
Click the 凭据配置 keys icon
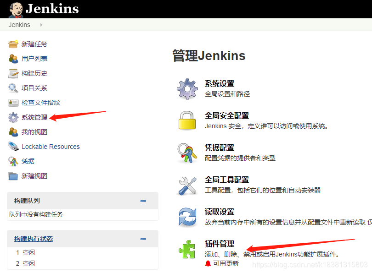coord(187,153)
